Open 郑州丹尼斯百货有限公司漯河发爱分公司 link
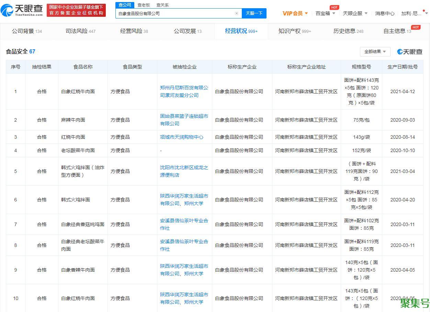Image resolution: width=430 pixels, height=312 pixels. pos(184,91)
